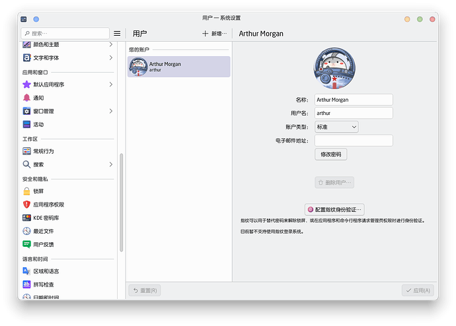456x326 pixels.
Task: Click the blue pin dot in titlebar
Action: pos(36,19)
